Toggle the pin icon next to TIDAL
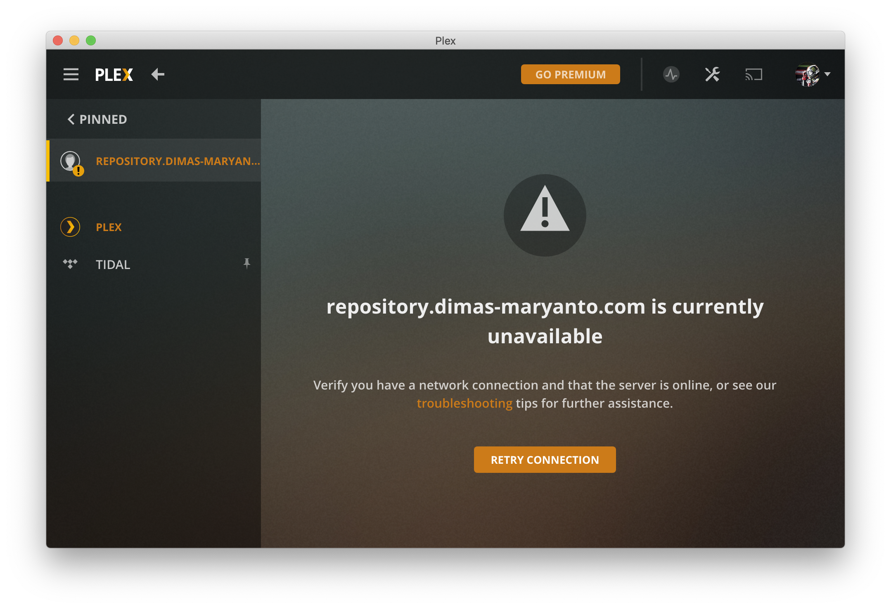The height and width of the screenshot is (609, 891). tap(247, 263)
